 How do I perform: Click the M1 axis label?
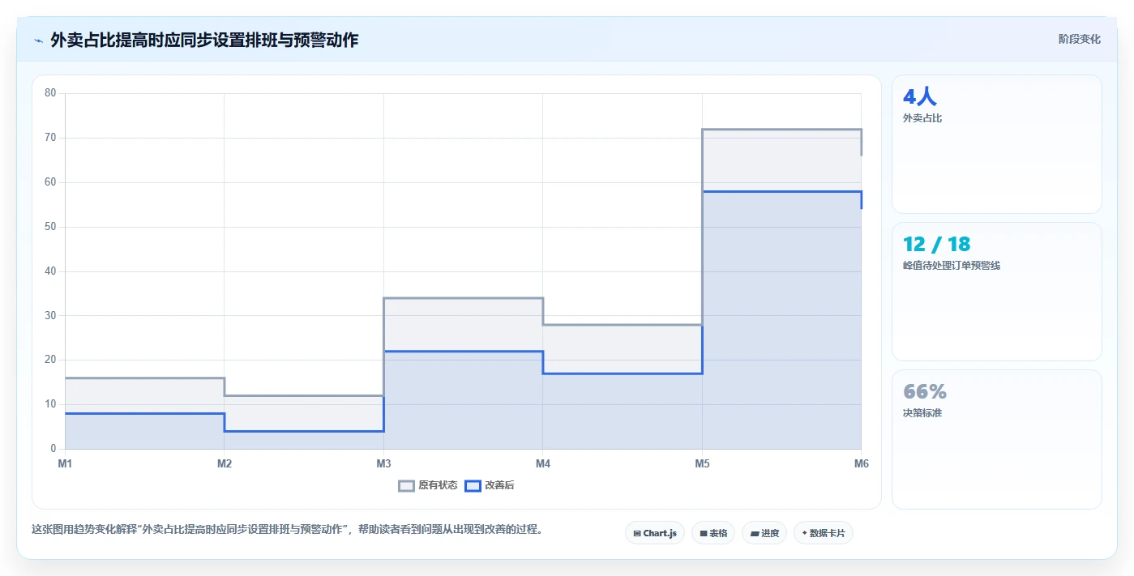pyautogui.click(x=65, y=463)
